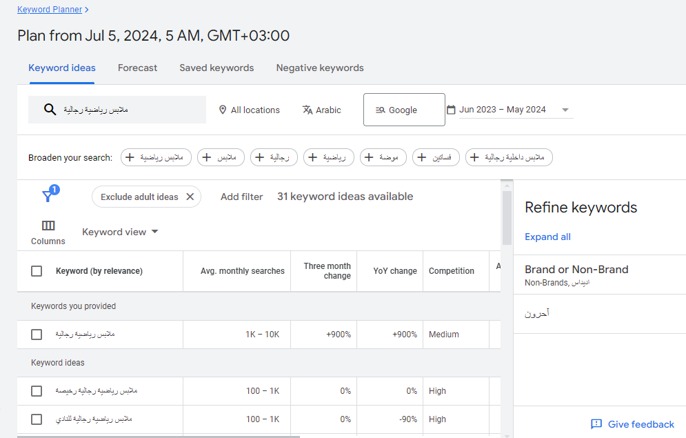Expand the Jun 2023 – May 2024 date dropdown
Viewport: 686px width, 438px height.
tap(565, 109)
